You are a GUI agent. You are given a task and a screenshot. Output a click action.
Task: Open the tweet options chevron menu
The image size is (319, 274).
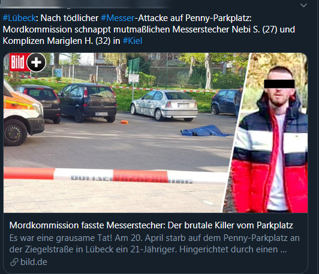pyautogui.click(x=303, y=5)
